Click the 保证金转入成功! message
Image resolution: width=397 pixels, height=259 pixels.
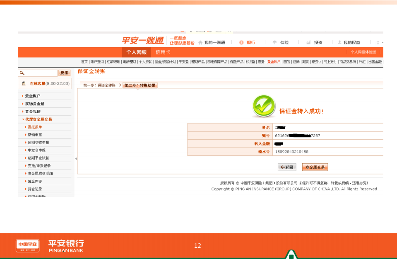(301, 111)
